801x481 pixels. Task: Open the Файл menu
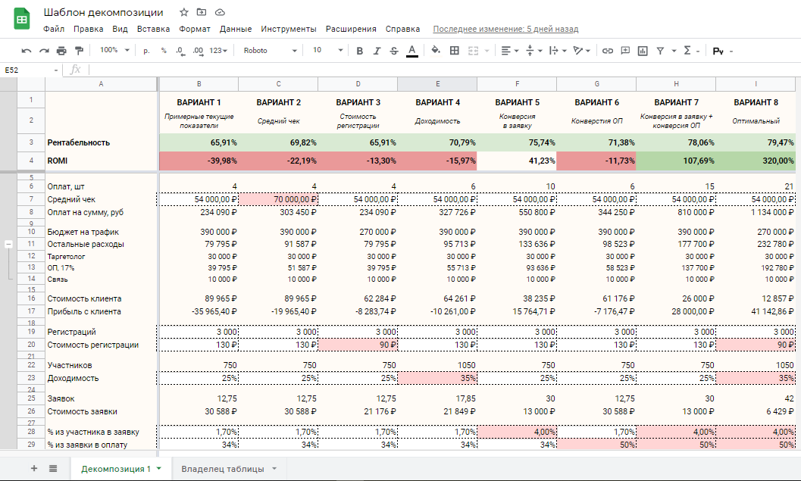pyautogui.click(x=54, y=29)
